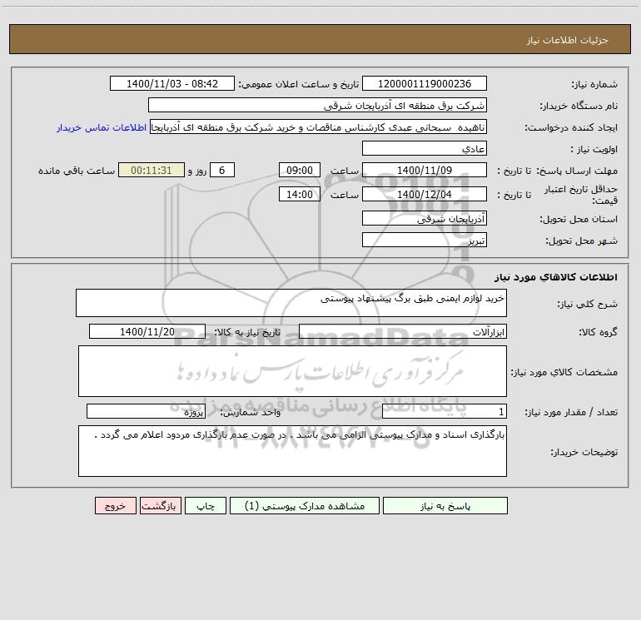Click request creator field ناهیده سبحانی عبدی
Image resolution: width=641 pixels, height=620 pixels.
tap(319, 126)
